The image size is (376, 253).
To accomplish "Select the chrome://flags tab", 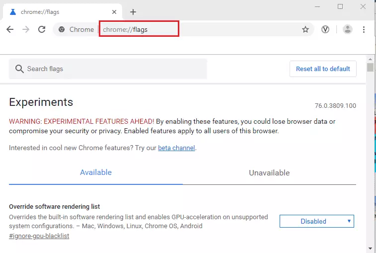I will [63, 12].
